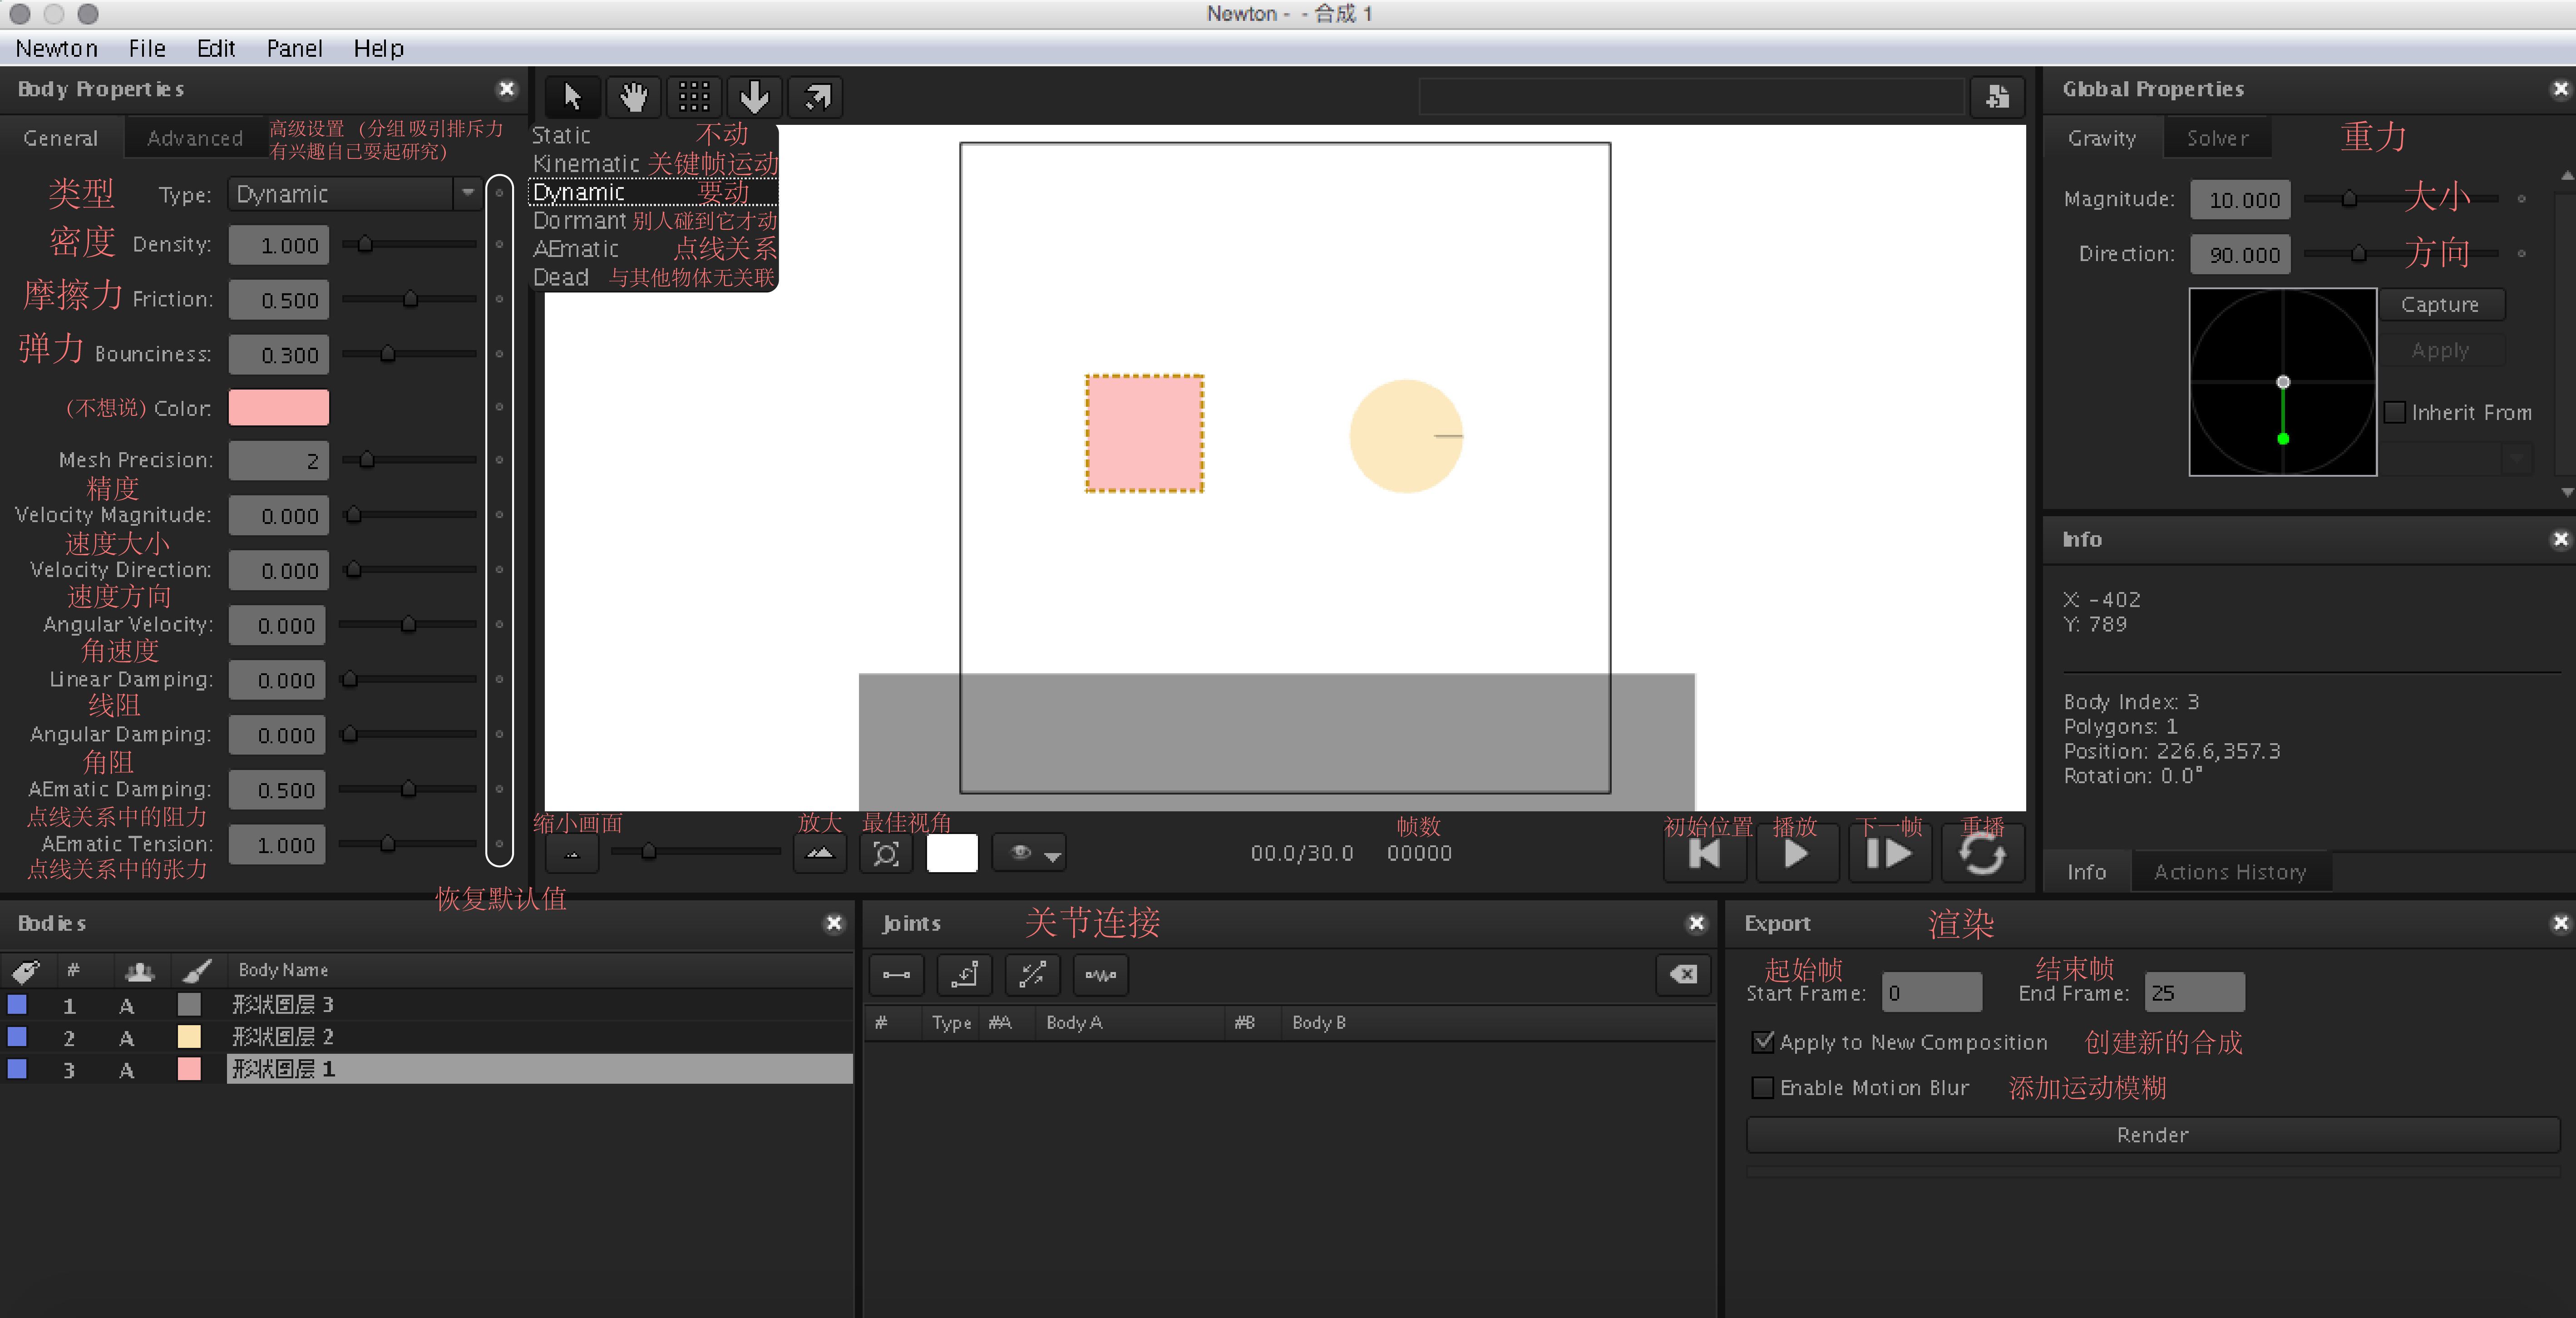Image resolution: width=2576 pixels, height=1318 pixels.
Task: Toggle blue label box of body 2
Action: point(17,1036)
